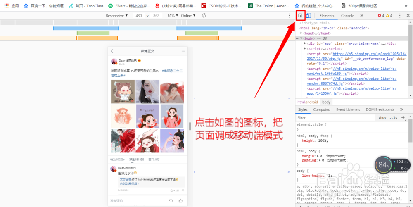
Task: Click the rotate screen orientation icon
Action: 204,16
